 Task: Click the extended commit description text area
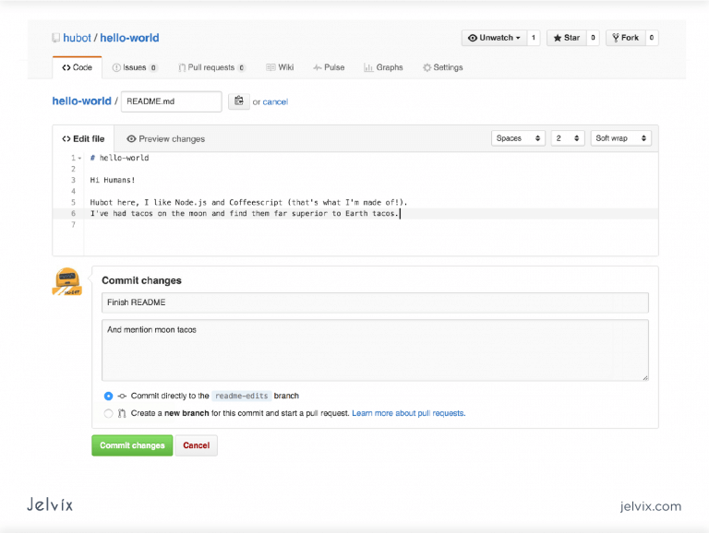point(375,349)
